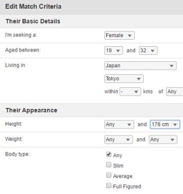Click the "Aged between:" label

(x=23, y=50)
